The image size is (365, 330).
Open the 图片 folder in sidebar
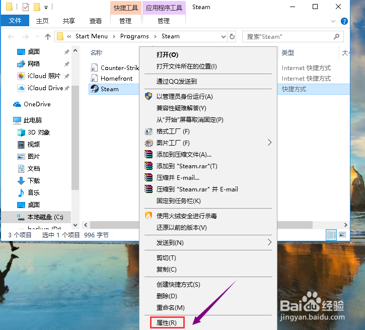29,157
